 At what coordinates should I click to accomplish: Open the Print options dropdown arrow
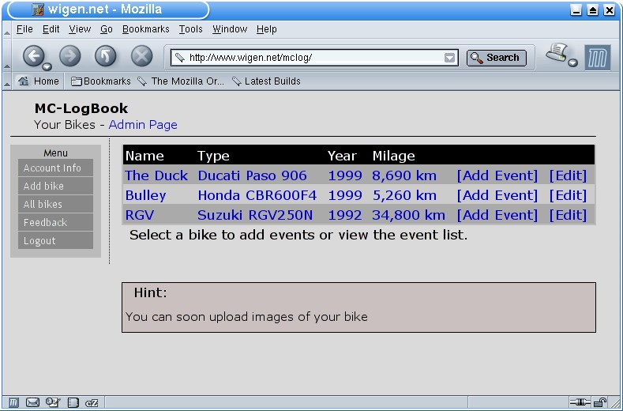click(x=572, y=63)
